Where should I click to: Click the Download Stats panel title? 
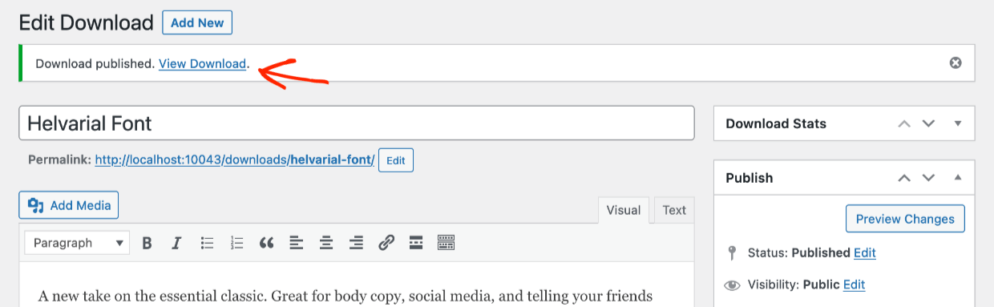click(776, 123)
